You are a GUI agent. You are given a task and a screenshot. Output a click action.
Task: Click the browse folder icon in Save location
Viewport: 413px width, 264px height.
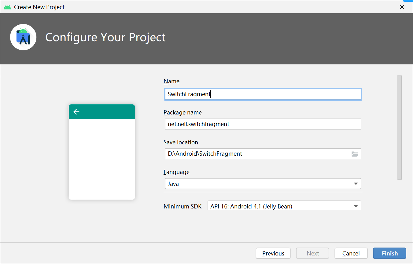click(x=355, y=154)
